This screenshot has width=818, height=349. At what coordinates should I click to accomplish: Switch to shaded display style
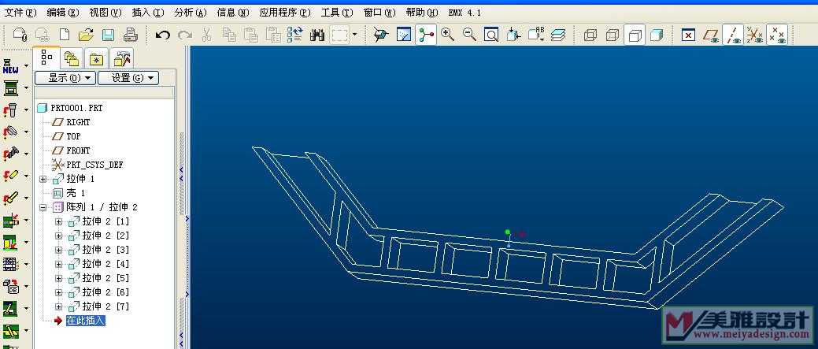tap(657, 35)
